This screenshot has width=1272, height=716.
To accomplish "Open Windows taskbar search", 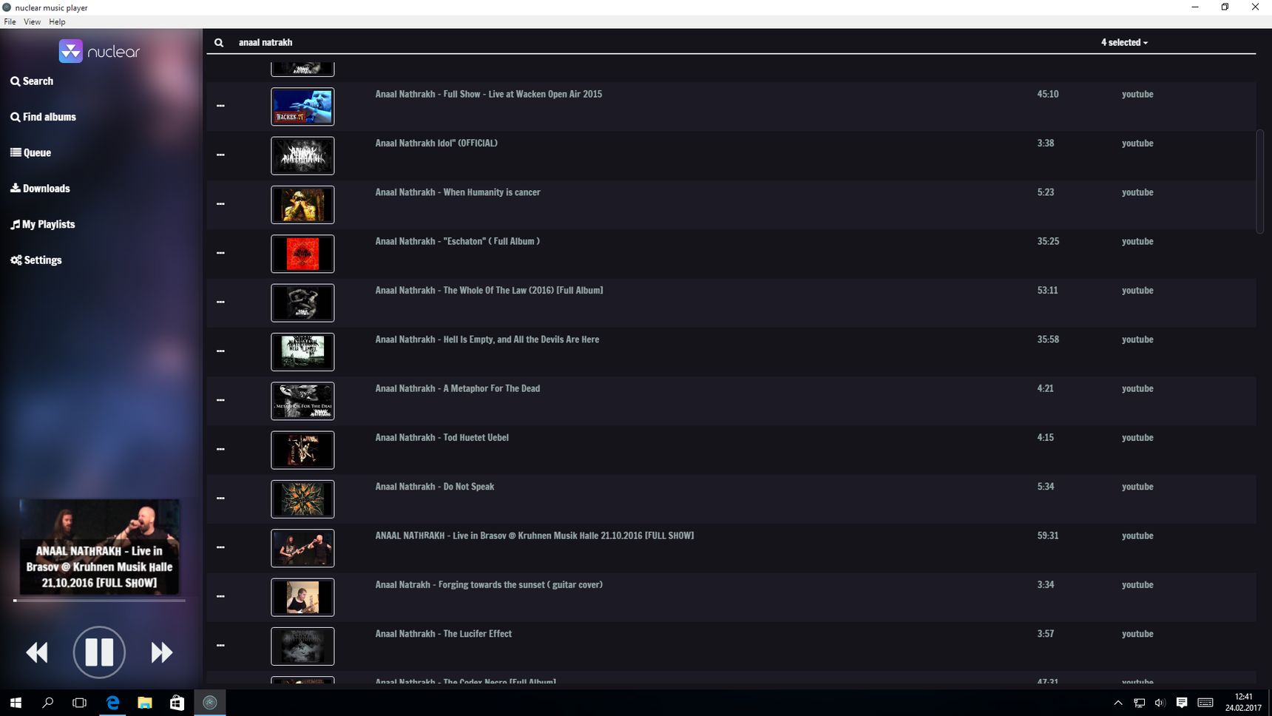I will click(x=48, y=703).
